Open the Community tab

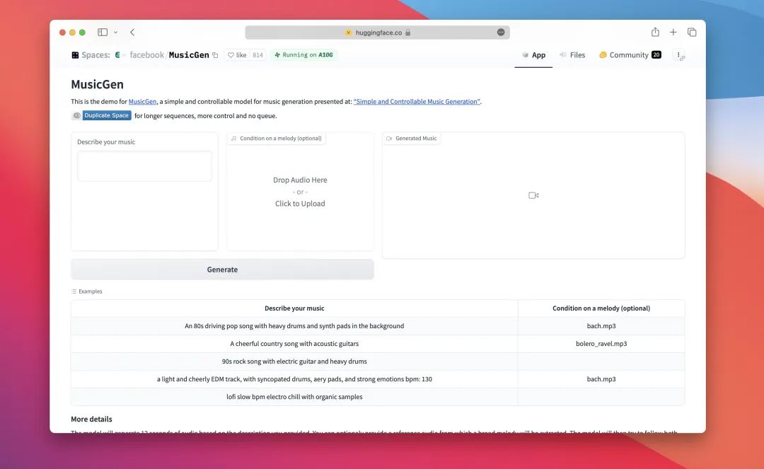click(x=630, y=55)
